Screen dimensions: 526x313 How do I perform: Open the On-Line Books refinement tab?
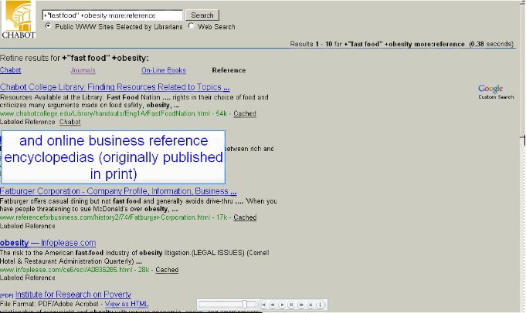click(164, 70)
